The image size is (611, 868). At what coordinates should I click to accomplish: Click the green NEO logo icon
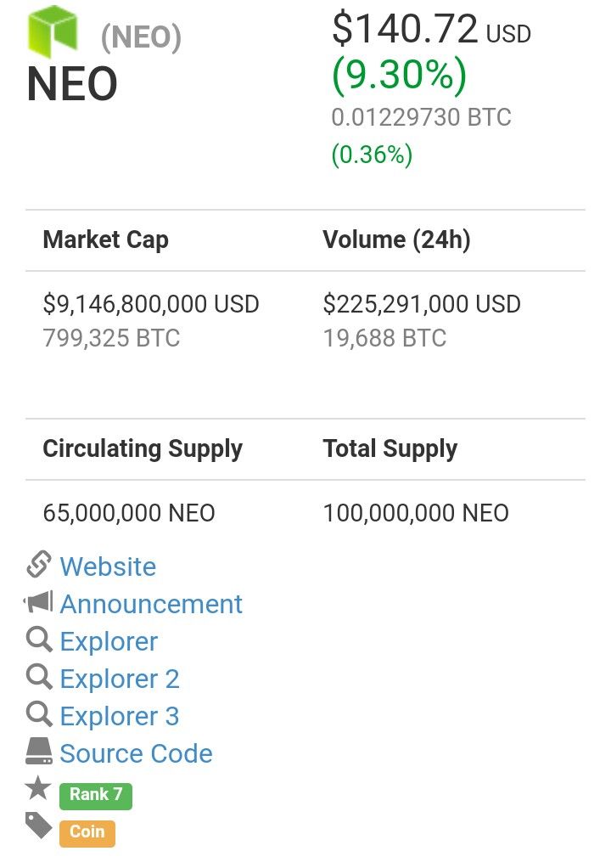(x=53, y=31)
